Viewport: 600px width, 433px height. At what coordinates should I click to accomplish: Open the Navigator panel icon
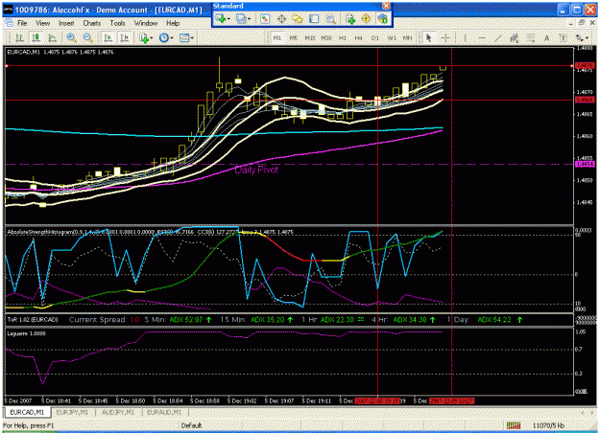click(x=298, y=18)
